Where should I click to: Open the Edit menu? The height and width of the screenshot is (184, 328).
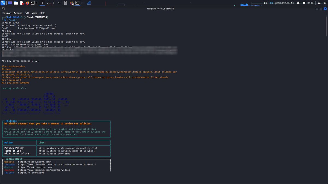(27, 13)
